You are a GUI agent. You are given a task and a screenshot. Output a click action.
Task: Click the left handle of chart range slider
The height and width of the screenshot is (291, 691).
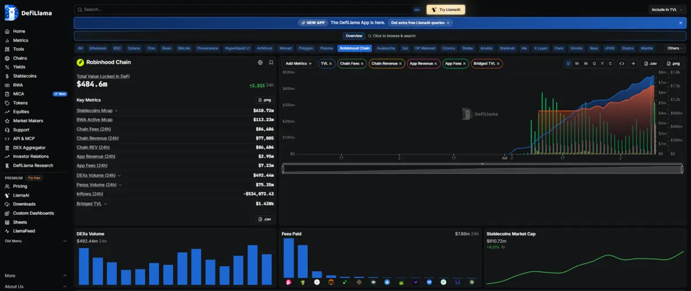click(x=284, y=169)
